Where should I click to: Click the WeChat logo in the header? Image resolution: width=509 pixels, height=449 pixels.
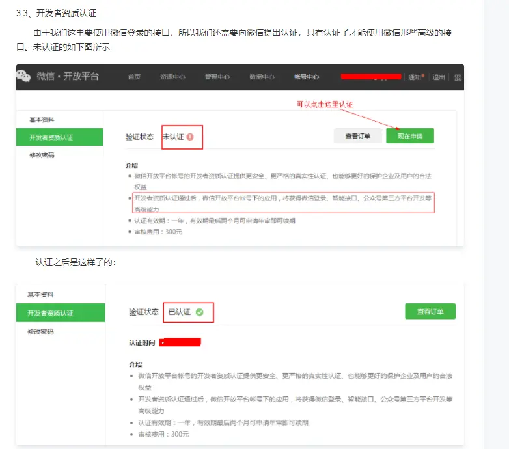23,75
